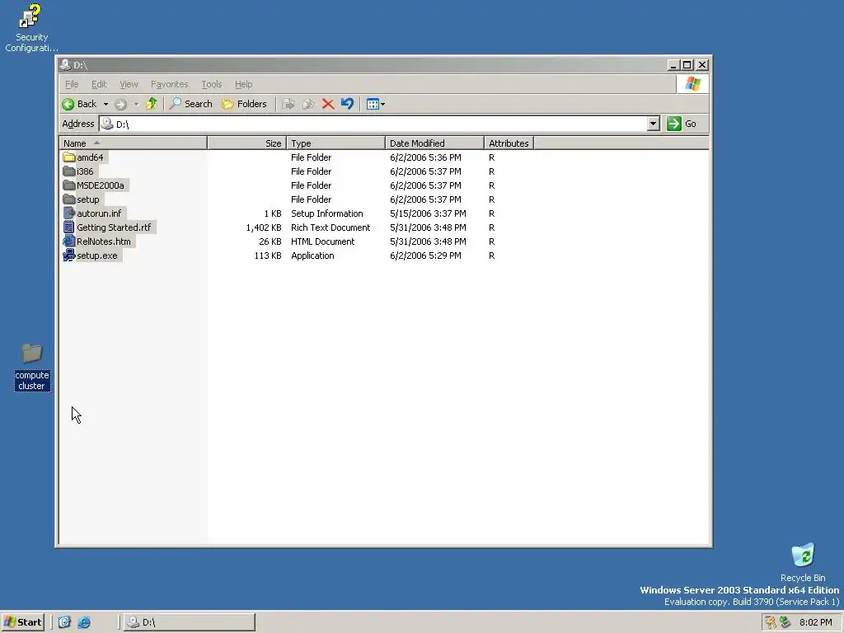The width and height of the screenshot is (844, 633).
Task: Maximize the D:\ window
Action: pos(687,65)
